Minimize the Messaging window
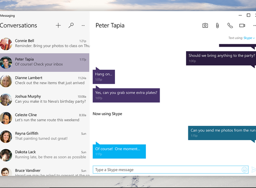 240,15
